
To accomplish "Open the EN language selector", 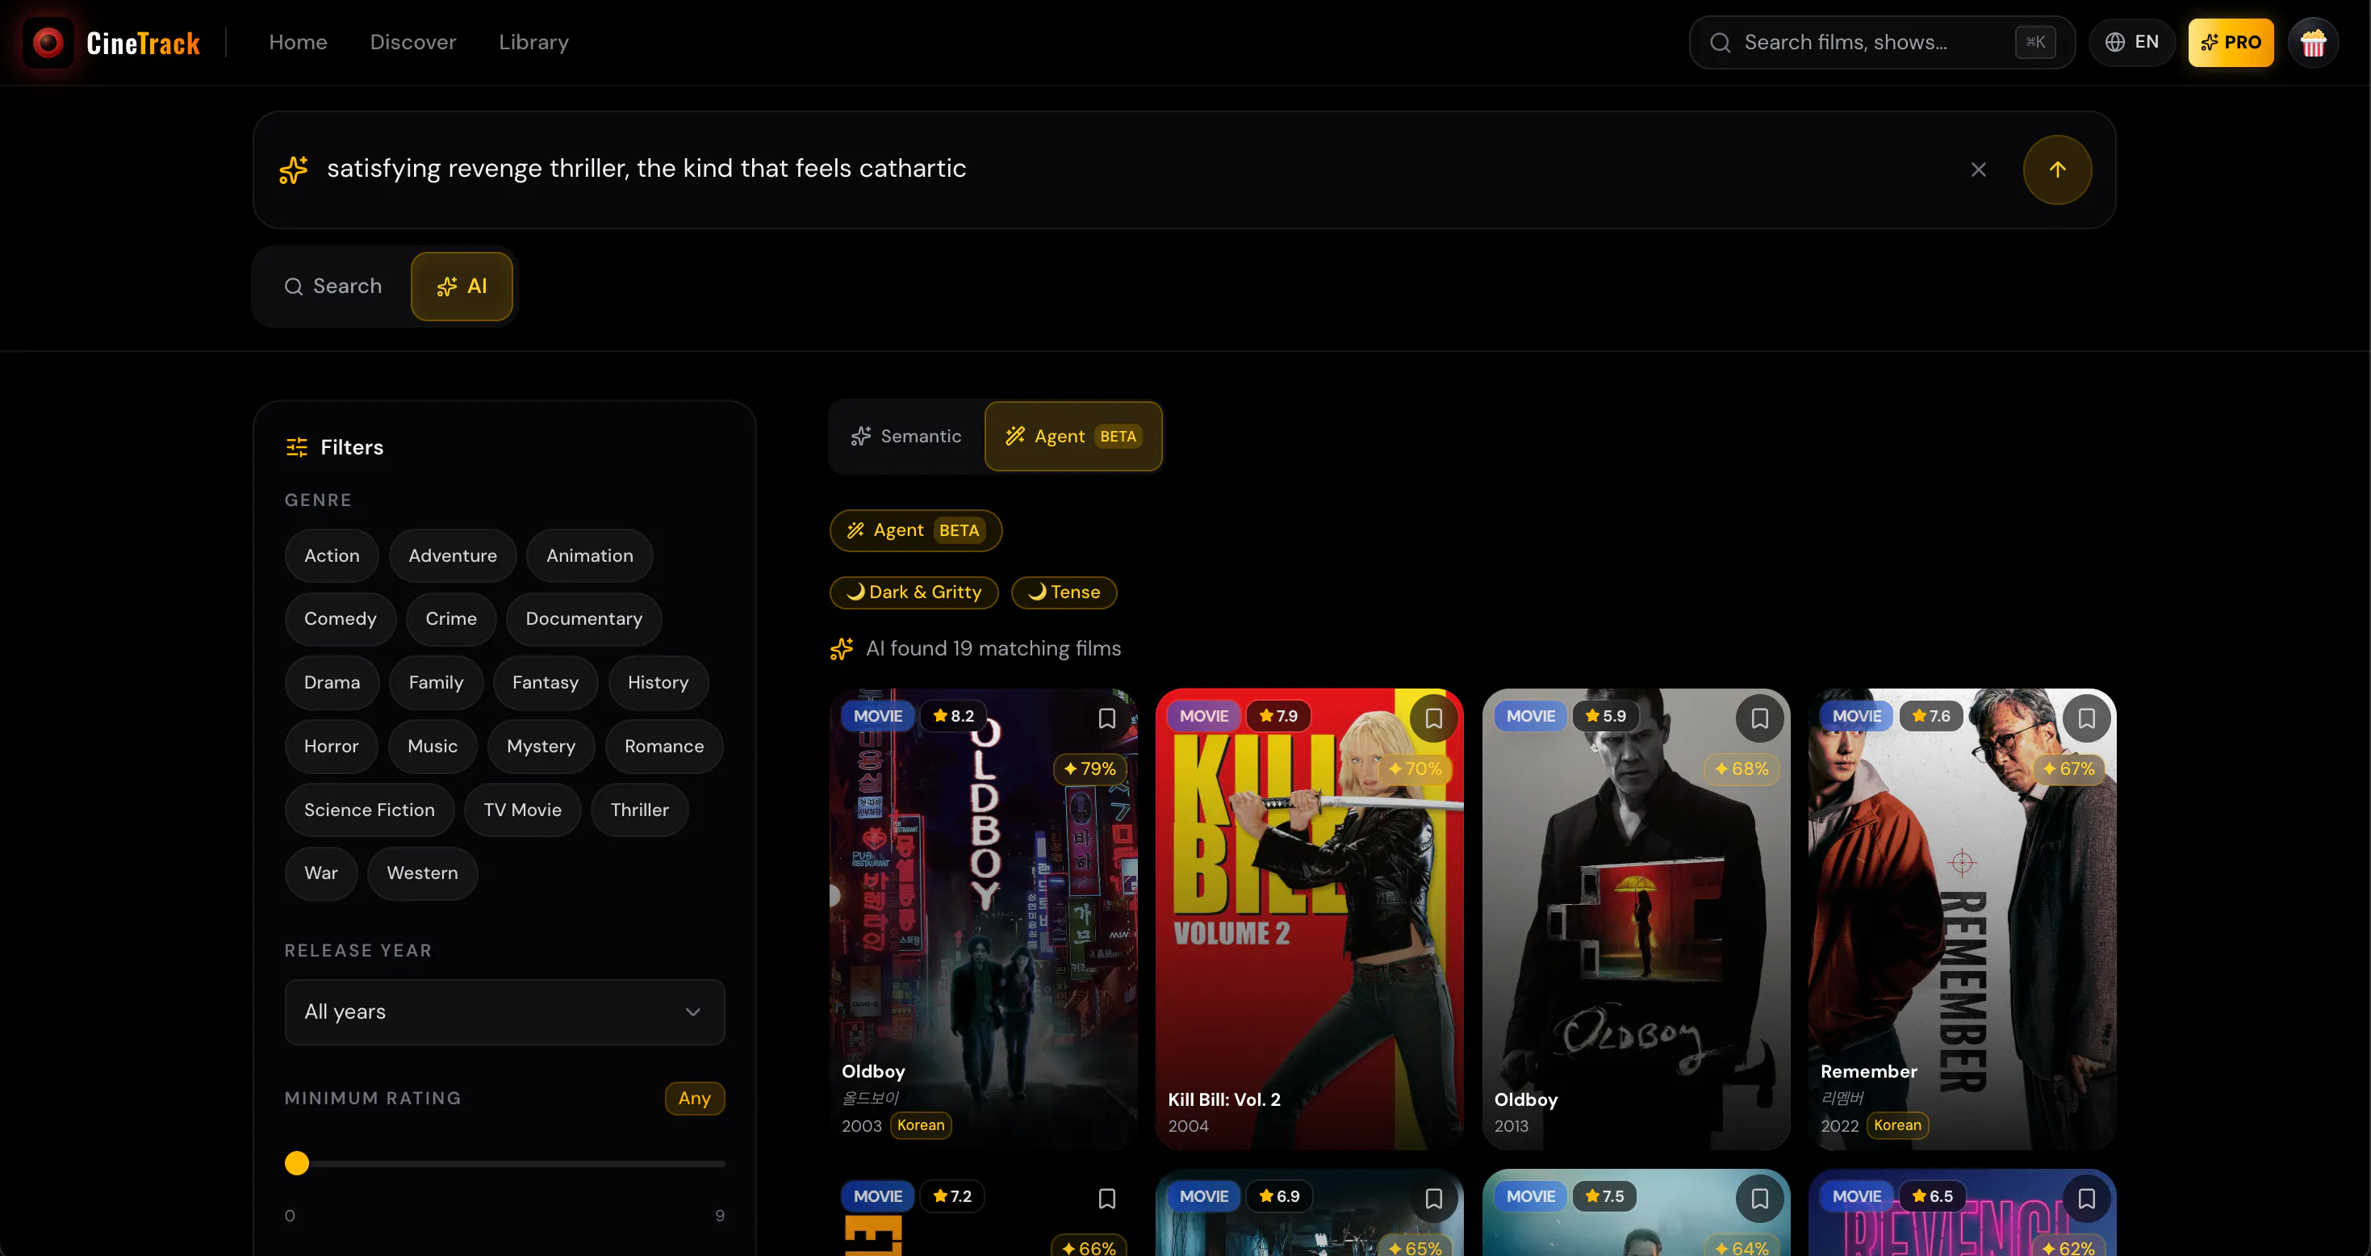I will tap(2131, 42).
